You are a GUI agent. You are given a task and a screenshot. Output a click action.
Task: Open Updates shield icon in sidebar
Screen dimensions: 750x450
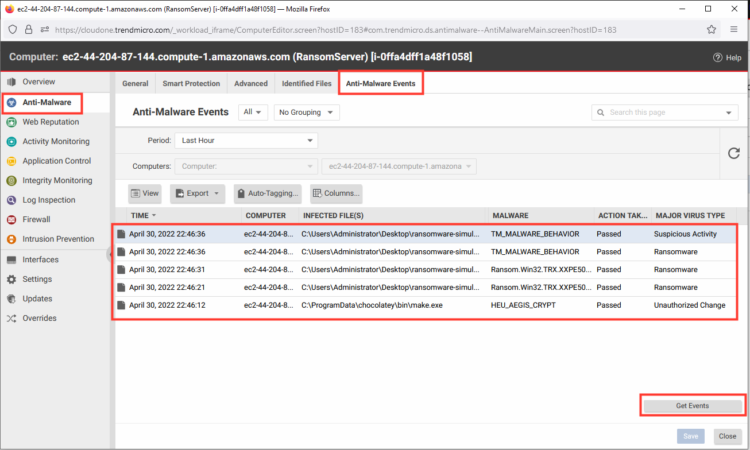(11, 299)
